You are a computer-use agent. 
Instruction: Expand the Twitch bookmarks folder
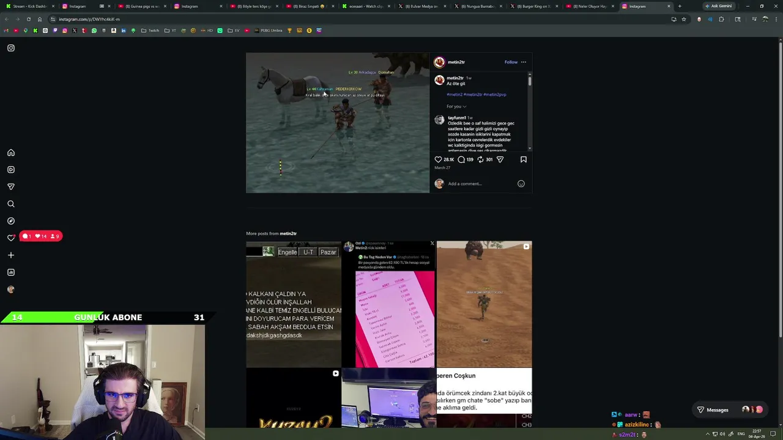150,31
